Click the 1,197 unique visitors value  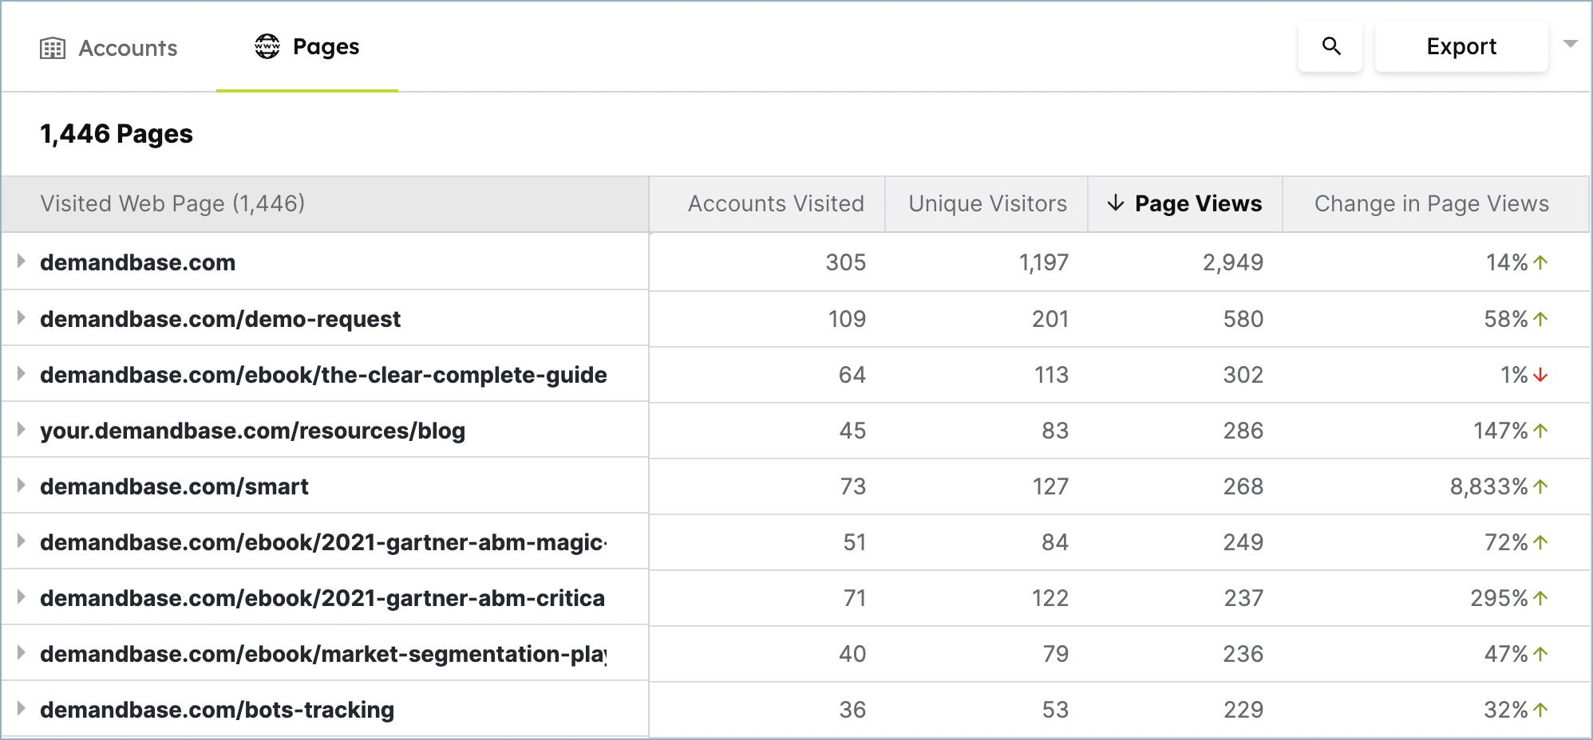click(x=1043, y=262)
